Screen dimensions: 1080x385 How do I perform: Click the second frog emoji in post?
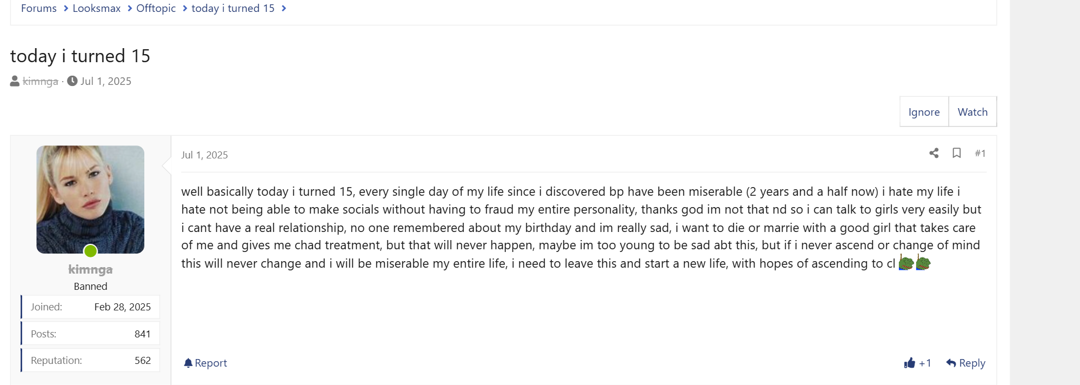[923, 263]
